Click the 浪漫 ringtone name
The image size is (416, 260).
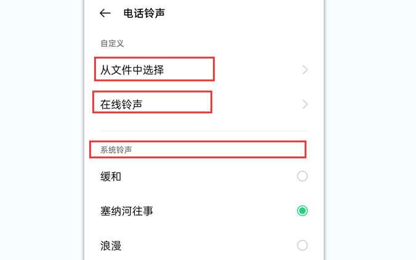111,246
